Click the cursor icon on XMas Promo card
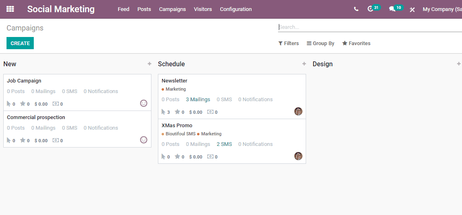 coord(164,156)
